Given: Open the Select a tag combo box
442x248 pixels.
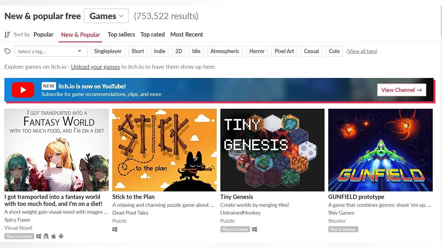Looking at the screenshot, I should (50, 51).
